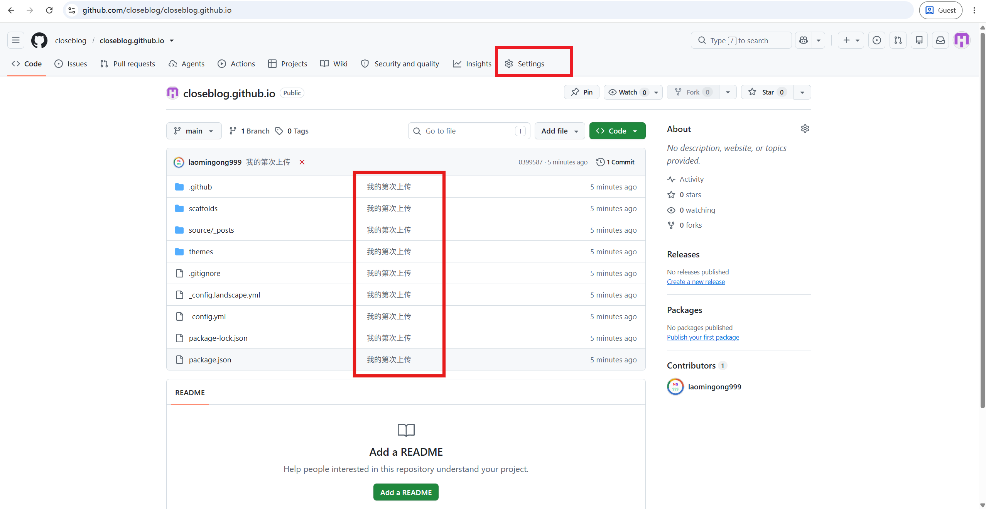
Task: Open the Add file dropdown
Action: 560,131
